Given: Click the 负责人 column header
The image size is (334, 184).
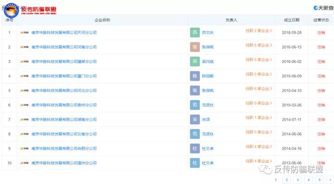Looking at the screenshot, I should (231, 20).
